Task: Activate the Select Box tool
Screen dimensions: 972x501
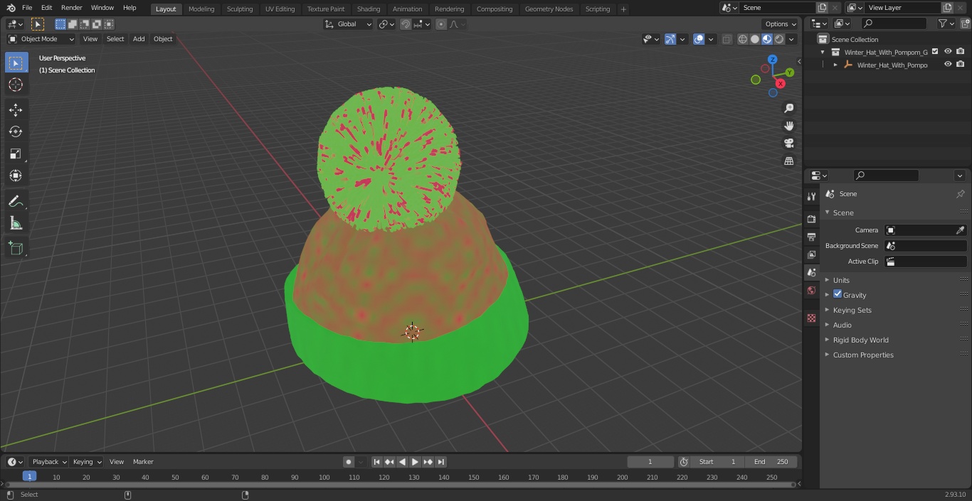Action: [x=16, y=63]
